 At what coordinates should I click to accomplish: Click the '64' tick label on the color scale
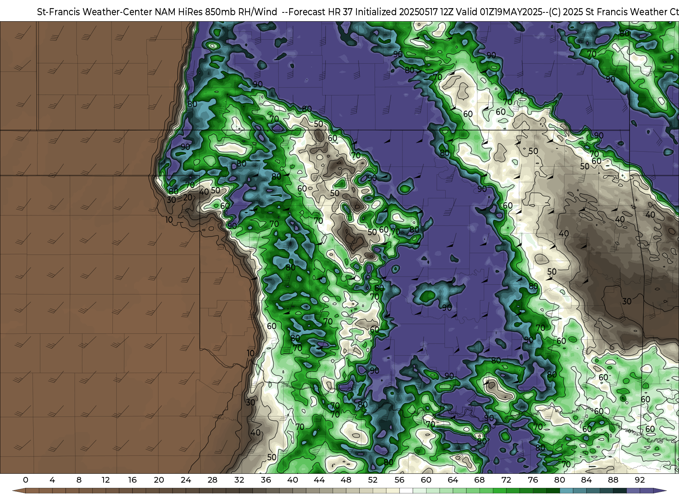[x=453, y=480]
